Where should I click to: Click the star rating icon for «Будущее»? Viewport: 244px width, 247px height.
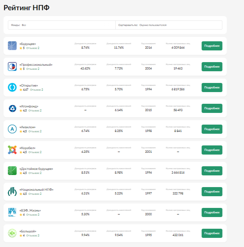coord(21,48)
